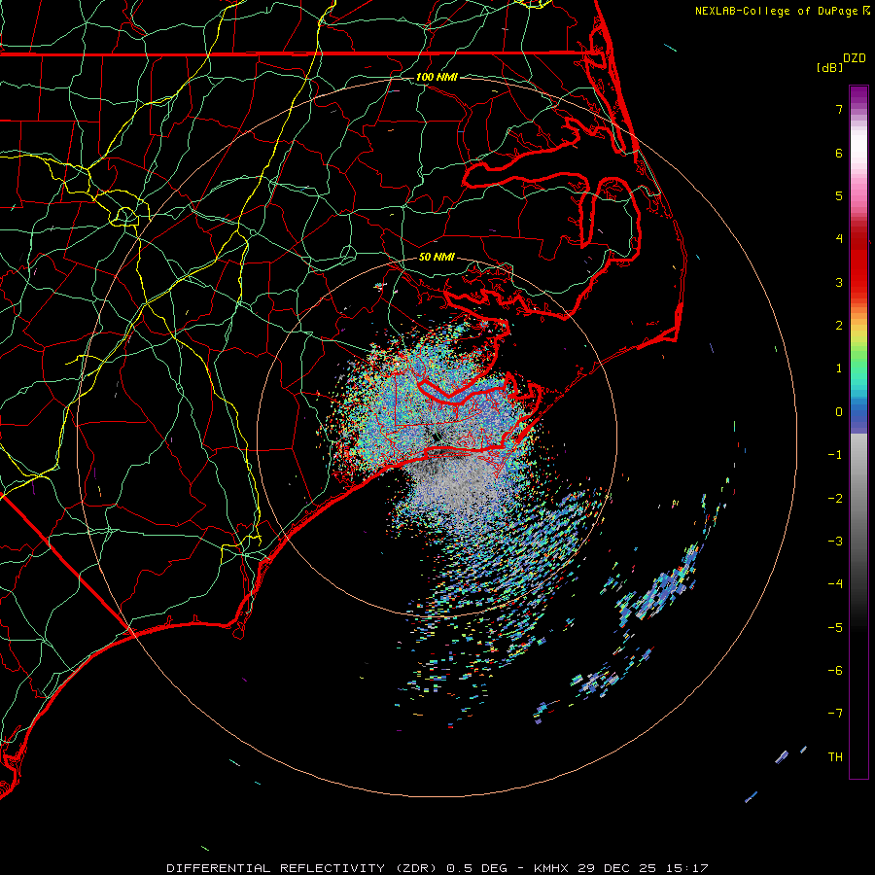This screenshot has width=875, height=875.
Task: Click the positive 1 value on the color scale
Action: coord(839,368)
